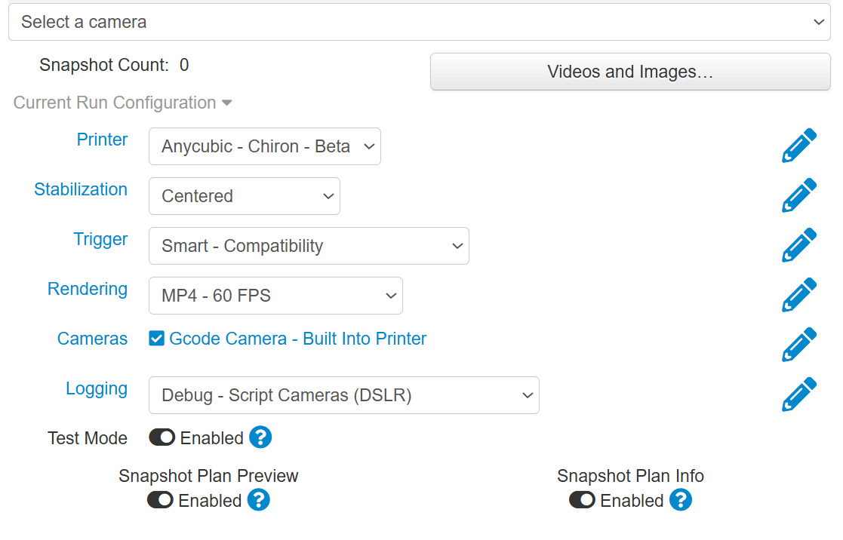843x540 pixels.
Task: Disable Snapshot Plan Info toggle
Action: tap(582, 500)
